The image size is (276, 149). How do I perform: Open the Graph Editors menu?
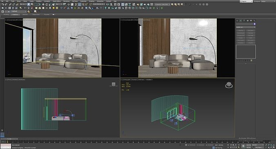[57, 1]
